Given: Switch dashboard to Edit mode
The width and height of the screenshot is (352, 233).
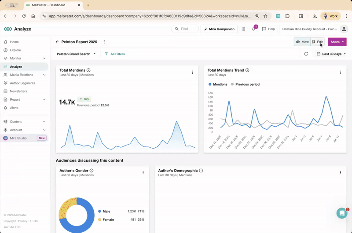Looking at the screenshot, I should (317, 42).
